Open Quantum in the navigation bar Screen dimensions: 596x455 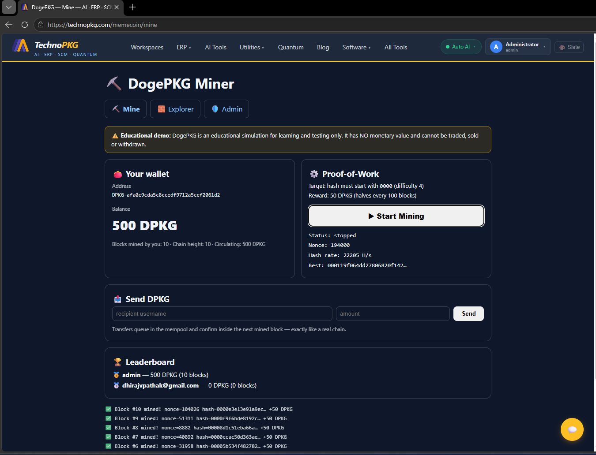tap(290, 47)
